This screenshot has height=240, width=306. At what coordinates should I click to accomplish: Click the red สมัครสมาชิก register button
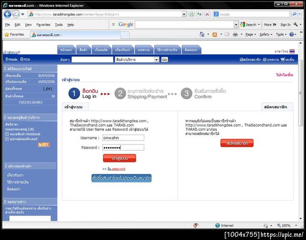[x=237, y=143]
